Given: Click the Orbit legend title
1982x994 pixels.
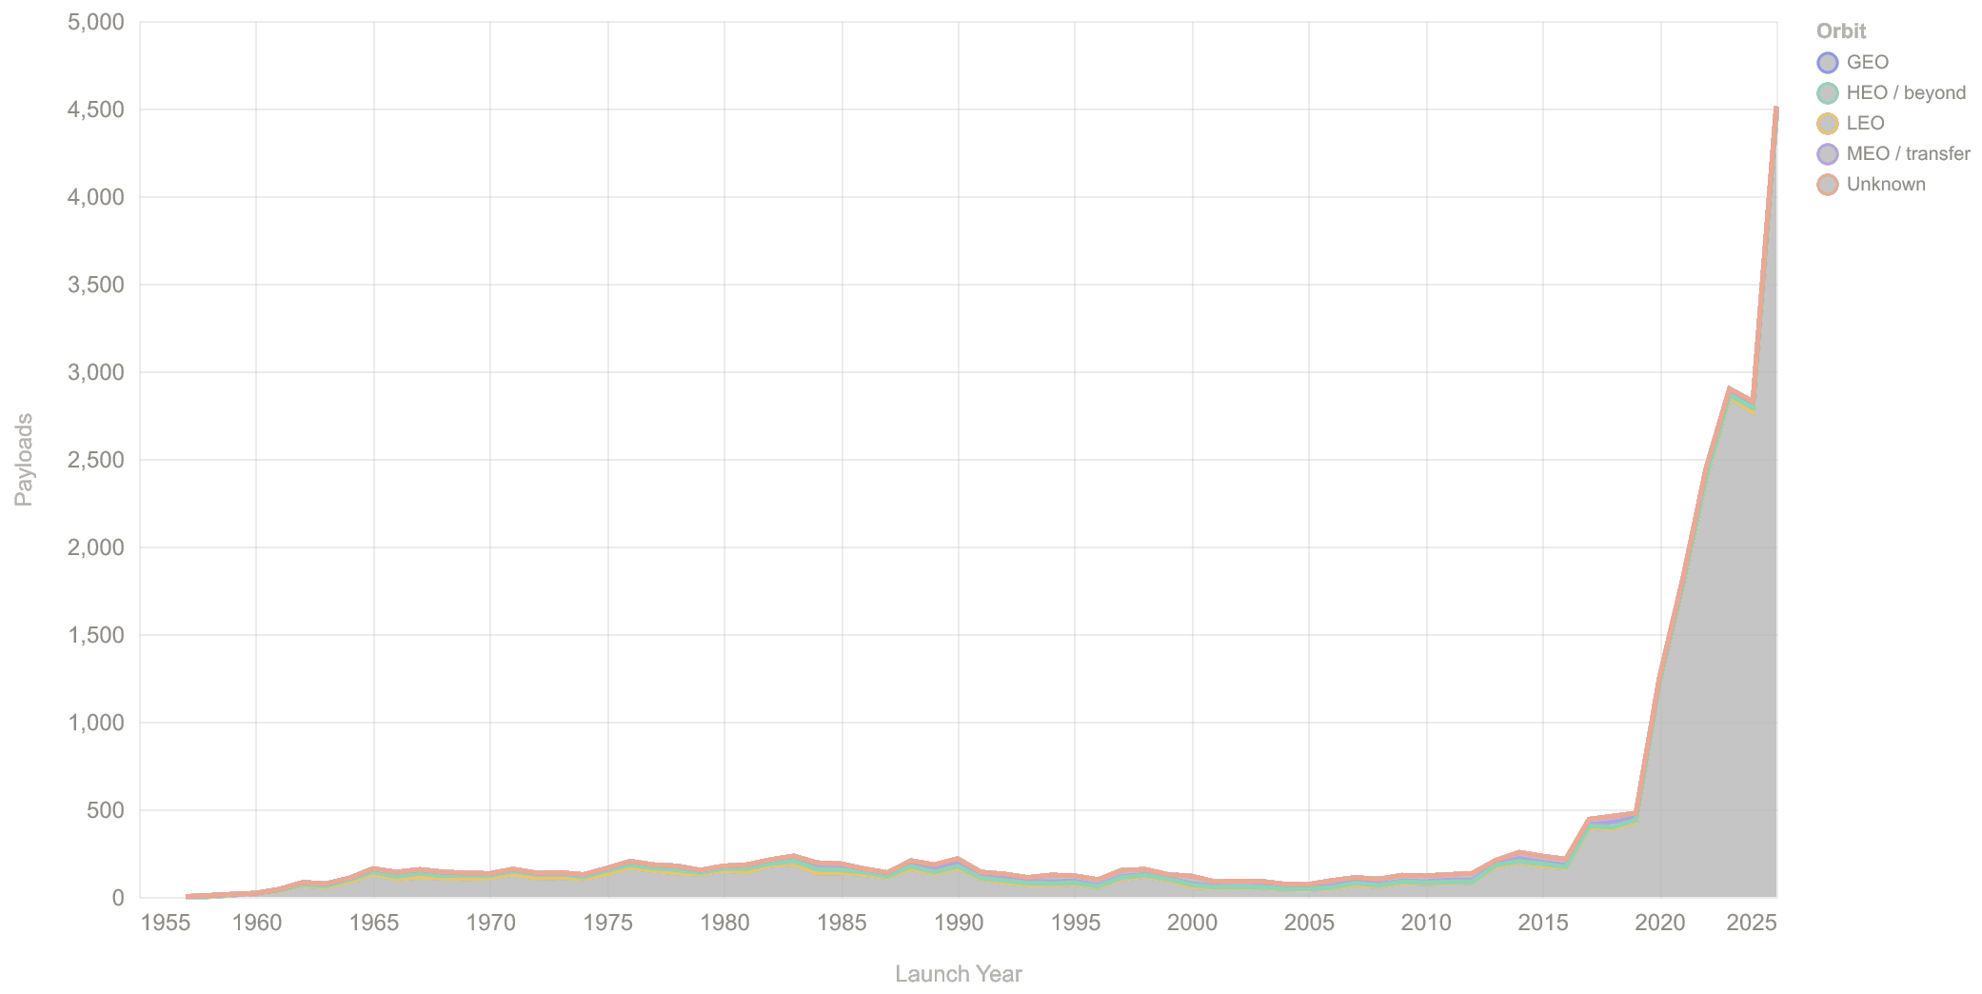Looking at the screenshot, I should click(1841, 31).
